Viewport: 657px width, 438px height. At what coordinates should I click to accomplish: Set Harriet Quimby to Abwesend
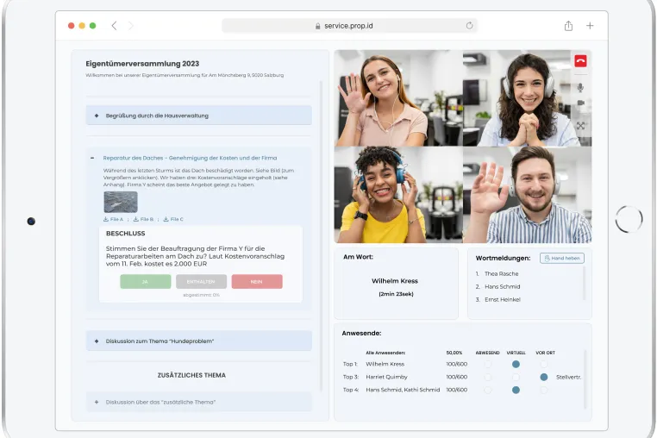tap(488, 378)
